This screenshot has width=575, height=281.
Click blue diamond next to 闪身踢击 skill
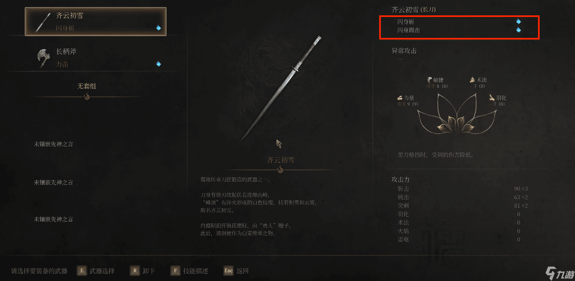coord(518,30)
